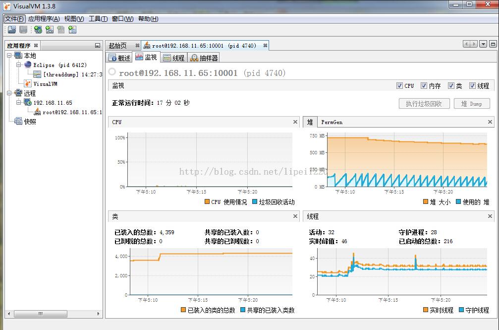The width and height of the screenshot is (499, 330).
Task: Click the Save toolbar icon
Action: [23, 30]
